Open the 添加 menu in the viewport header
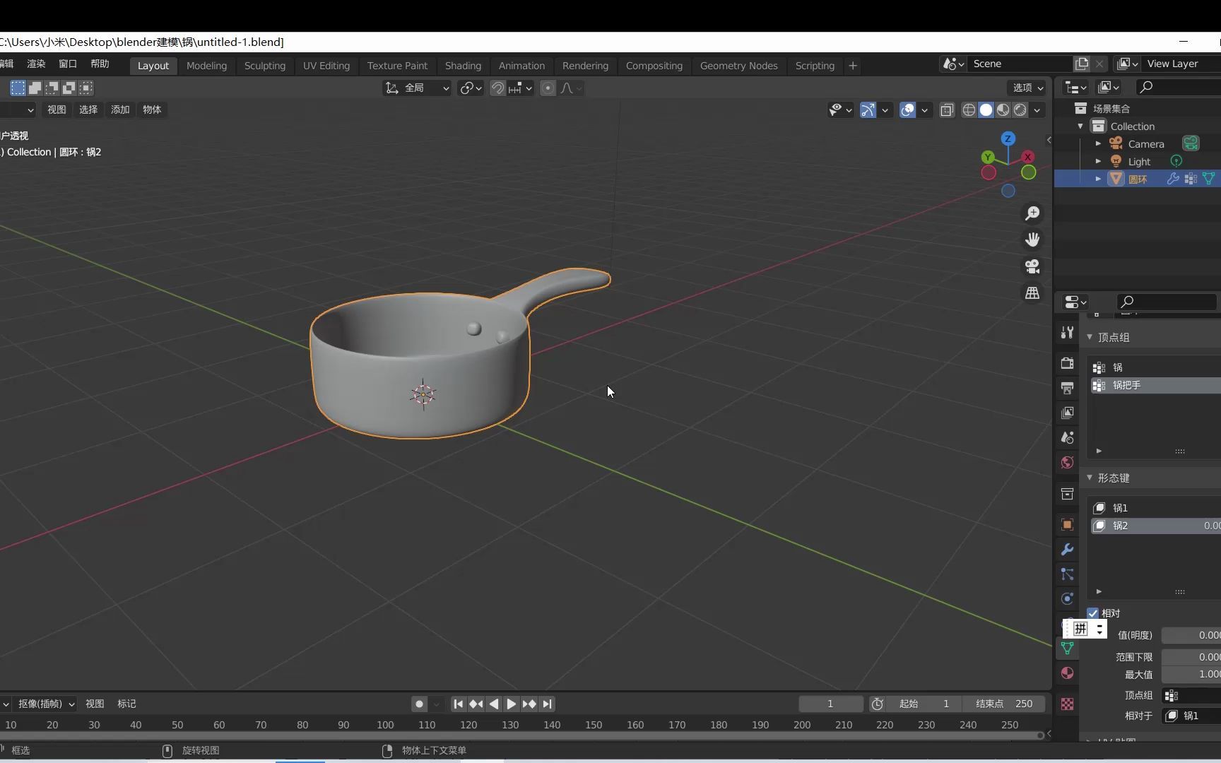The height and width of the screenshot is (763, 1221). [119, 110]
